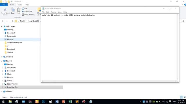Select Videos in the navigation pane
Image resolution: width=186 pixels, height=104 pixels.
click(x=10, y=81)
